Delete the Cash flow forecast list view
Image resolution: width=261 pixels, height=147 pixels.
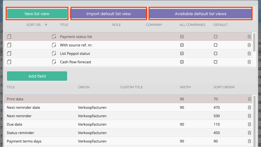pyautogui.click(x=249, y=62)
